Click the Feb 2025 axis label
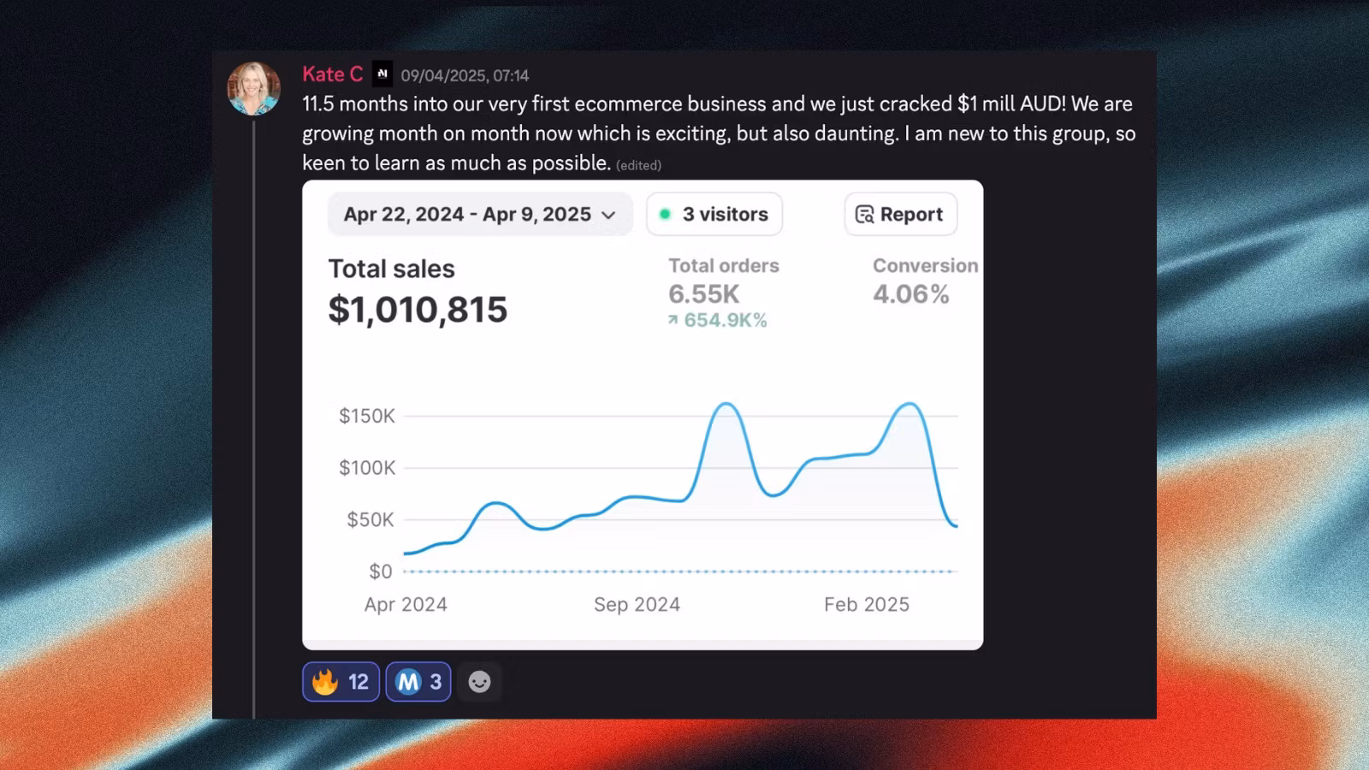 [x=866, y=604]
